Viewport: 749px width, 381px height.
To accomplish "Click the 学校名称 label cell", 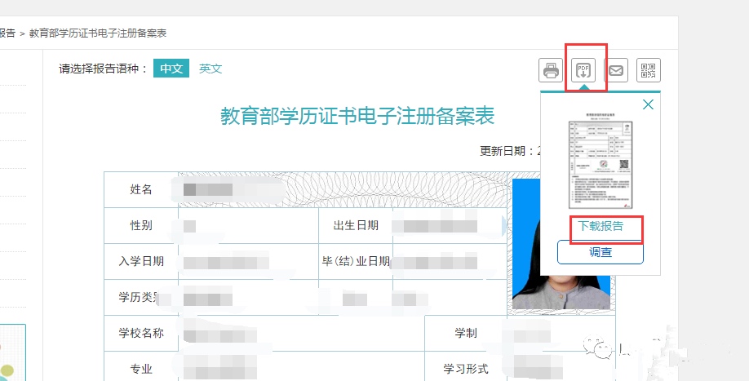I will click(141, 333).
